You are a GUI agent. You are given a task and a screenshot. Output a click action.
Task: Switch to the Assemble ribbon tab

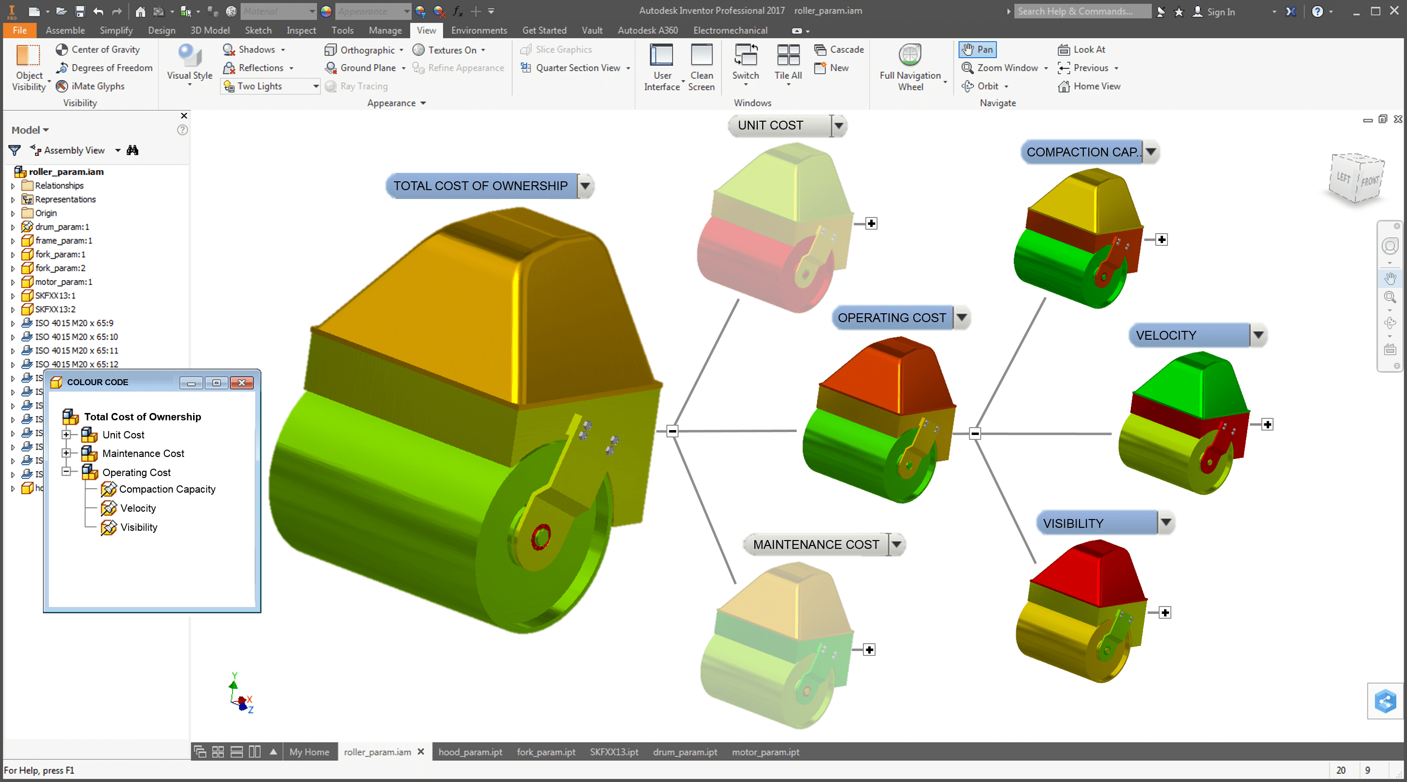coord(65,31)
